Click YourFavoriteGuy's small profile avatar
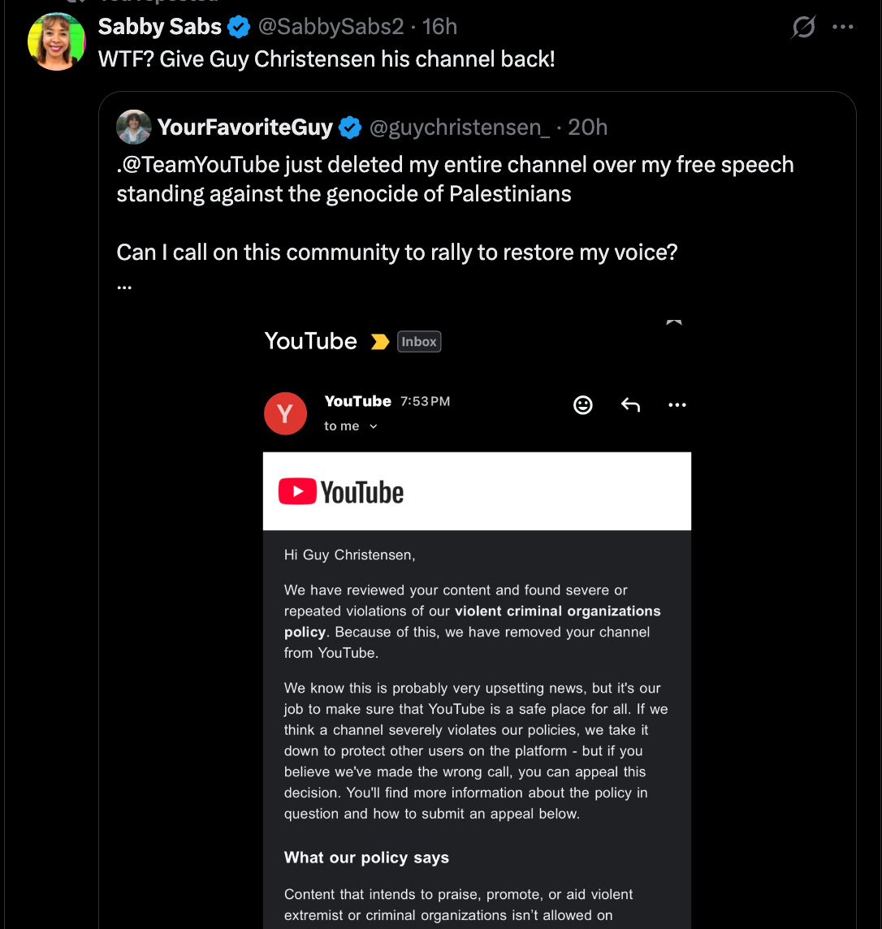Viewport: 882px width, 929px height. [134, 127]
